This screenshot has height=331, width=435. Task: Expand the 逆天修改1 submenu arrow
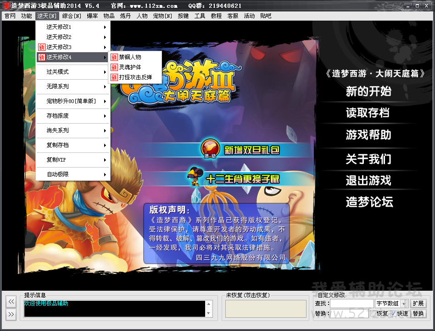coord(105,27)
